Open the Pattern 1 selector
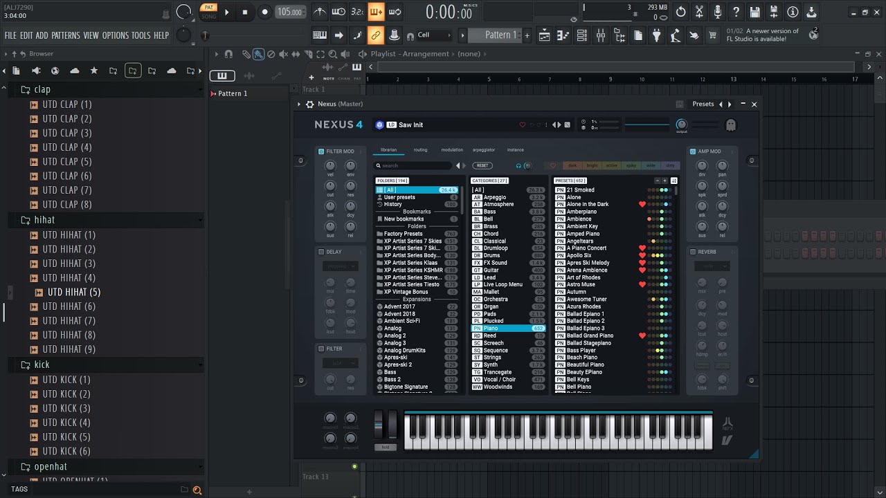The height and width of the screenshot is (498, 886). click(496, 35)
